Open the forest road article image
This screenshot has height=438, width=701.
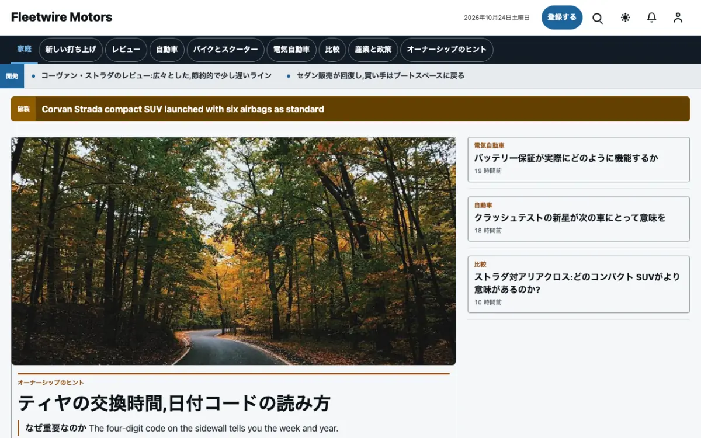tap(234, 251)
